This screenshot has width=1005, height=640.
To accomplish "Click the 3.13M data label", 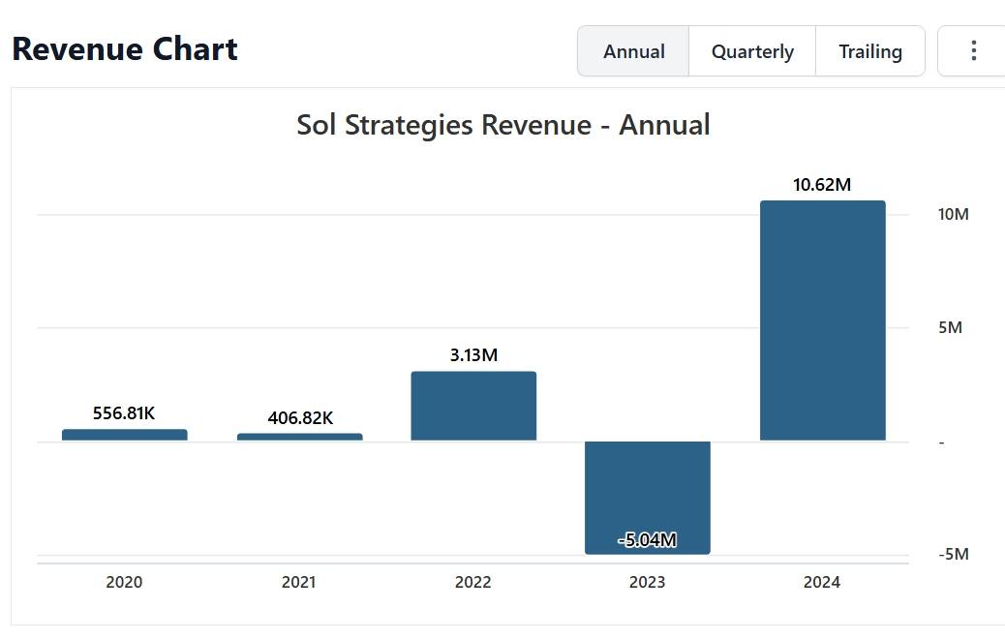I will click(473, 355).
